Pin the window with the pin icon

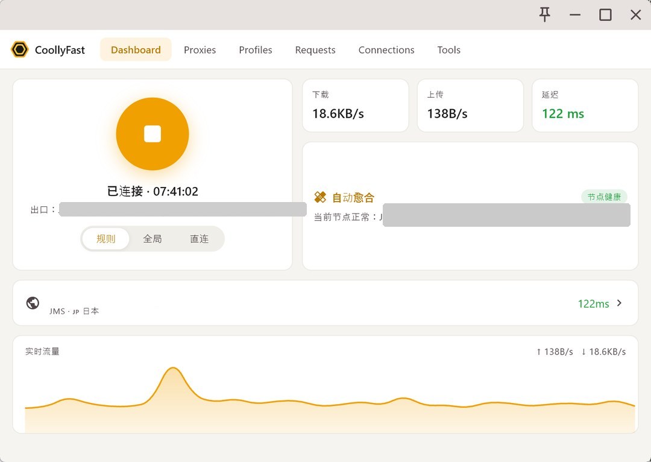[x=545, y=14]
